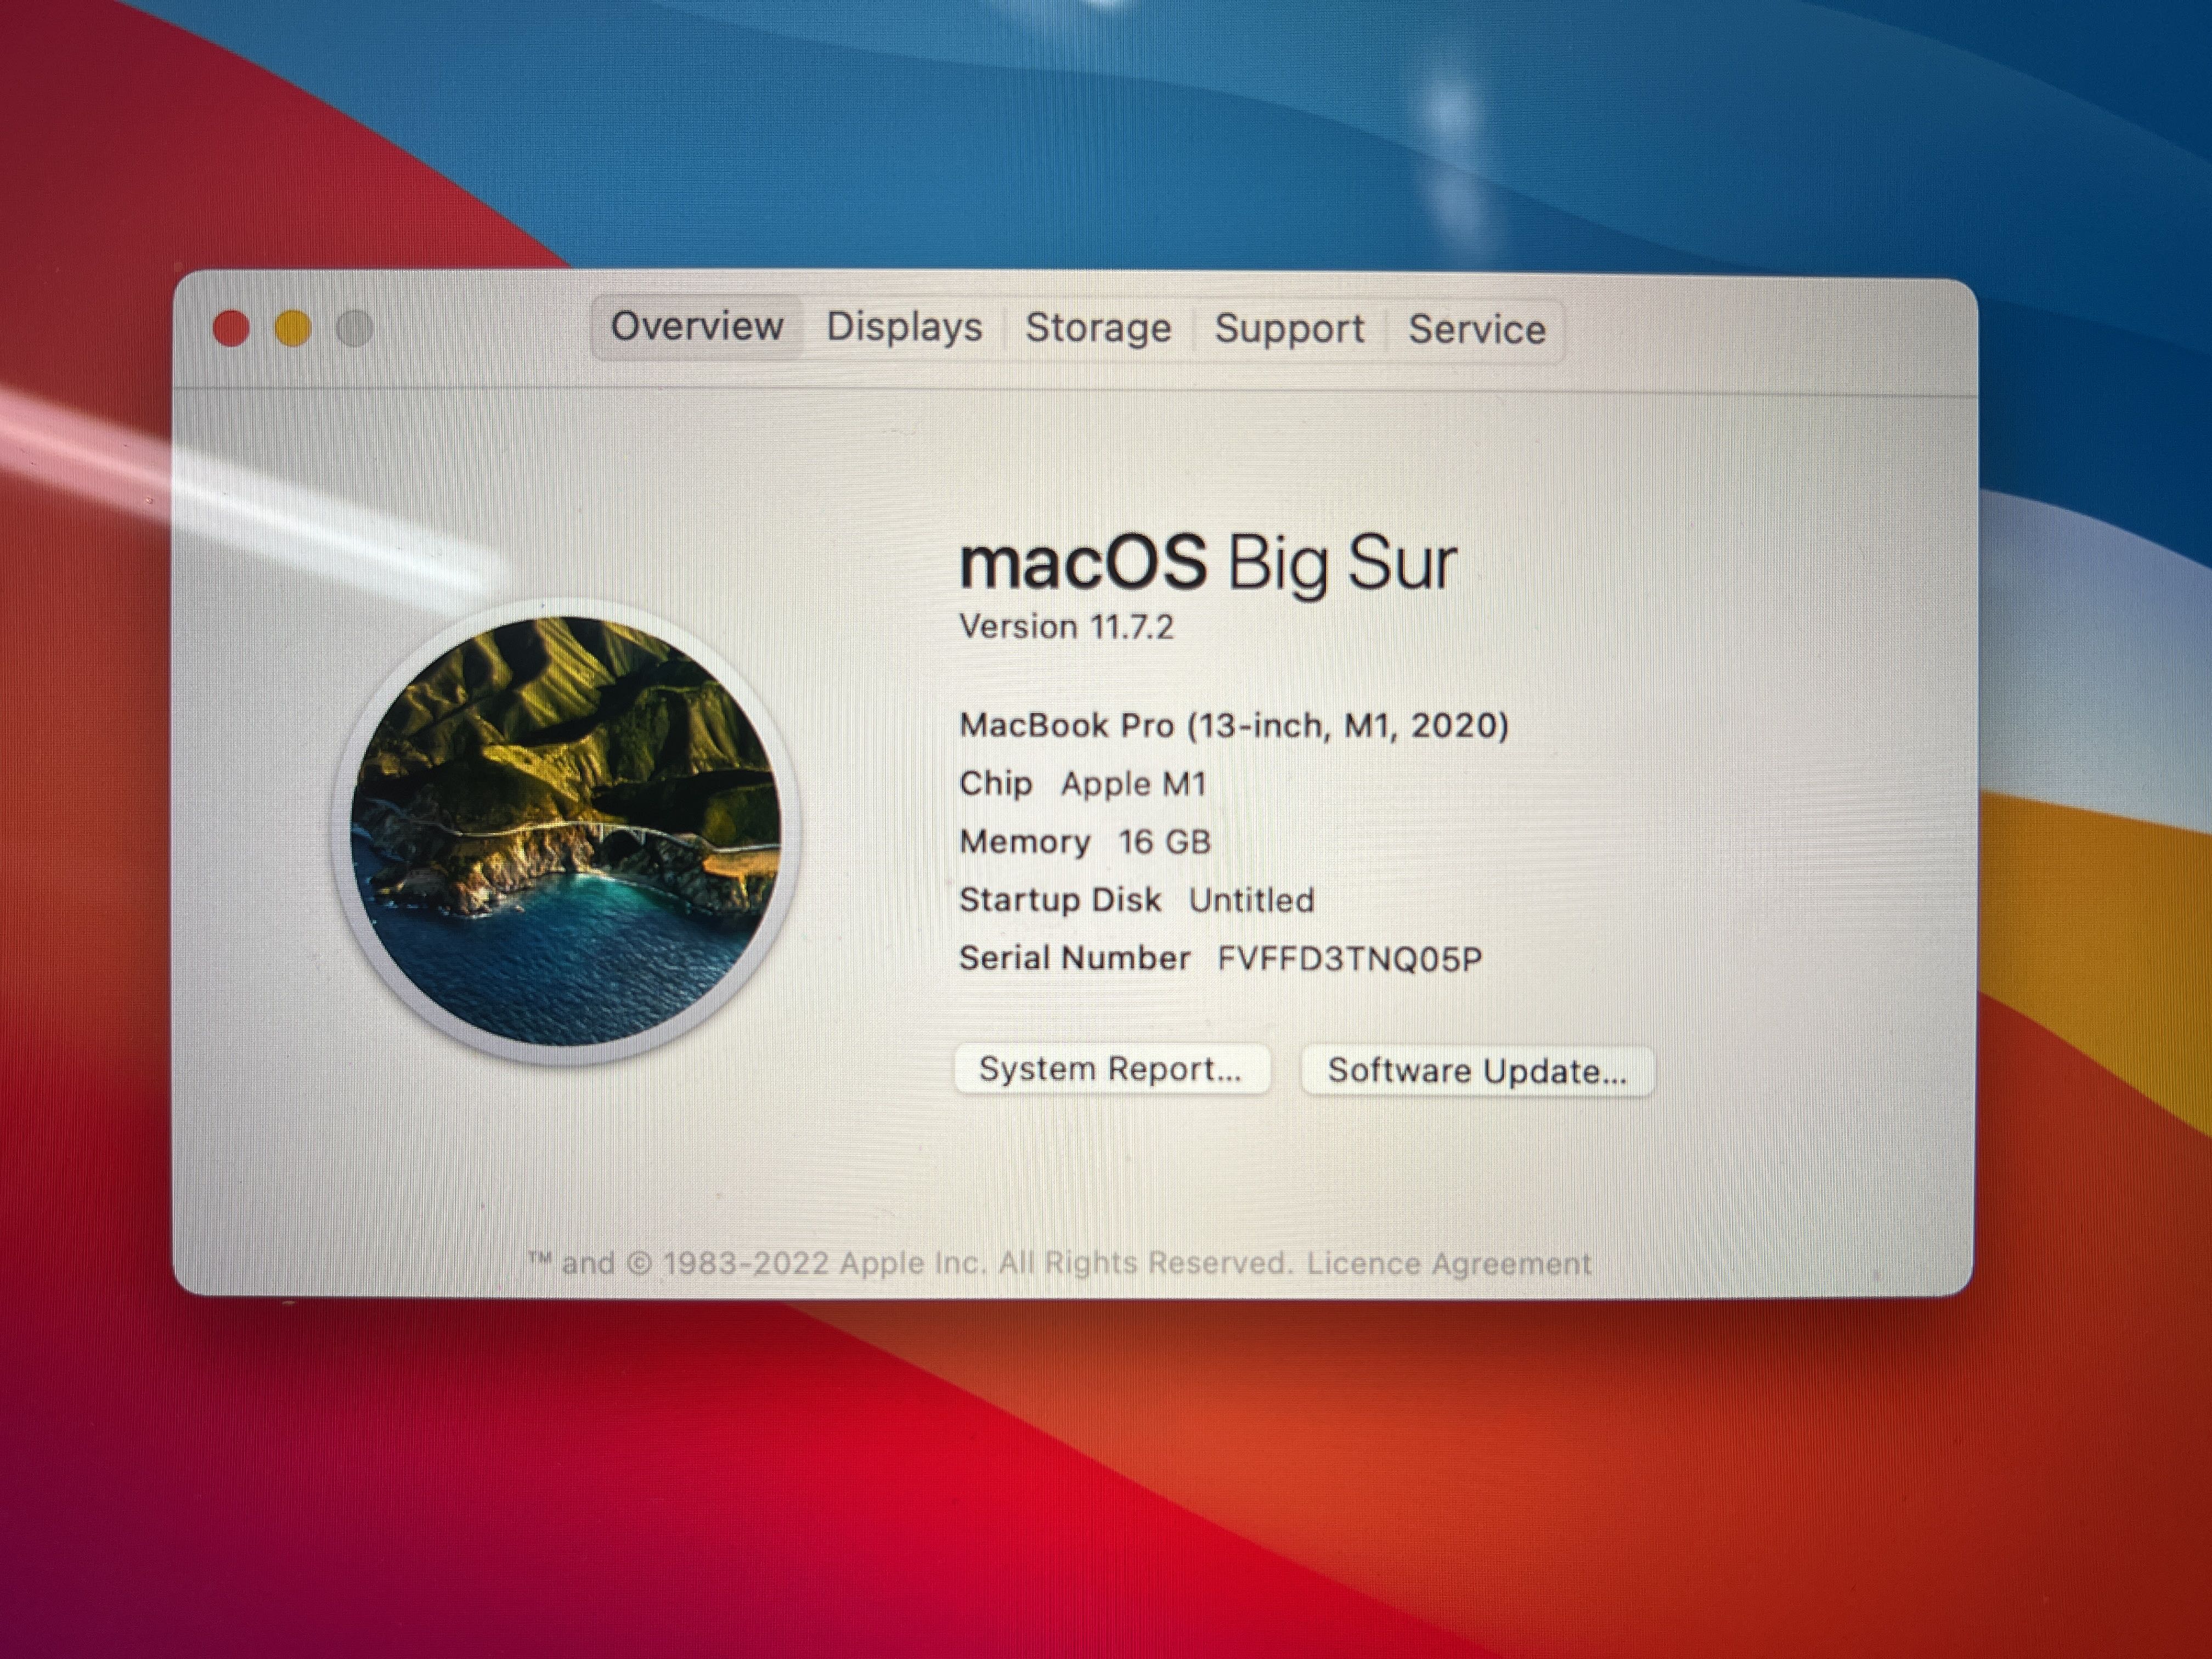Click the Startup Disk Untitled line
The width and height of the screenshot is (2212, 1659).
(1136, 900)
